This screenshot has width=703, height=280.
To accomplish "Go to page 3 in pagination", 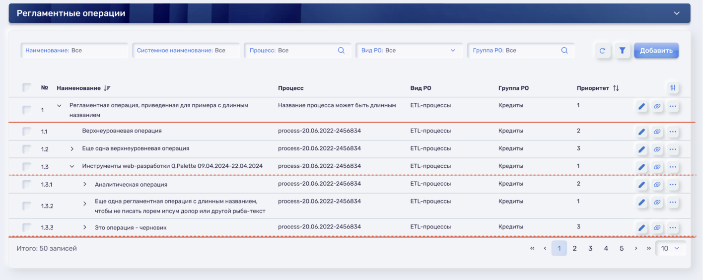I will tap(590, 248).
